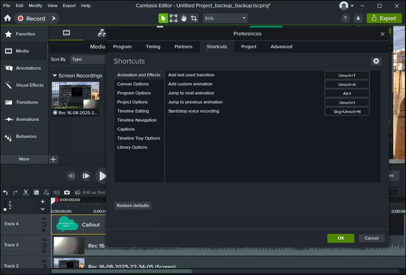The width and height of the screenshot is (406, 275).
Task: Collapse the Screen Recordings section
Action: coord(55,76)
